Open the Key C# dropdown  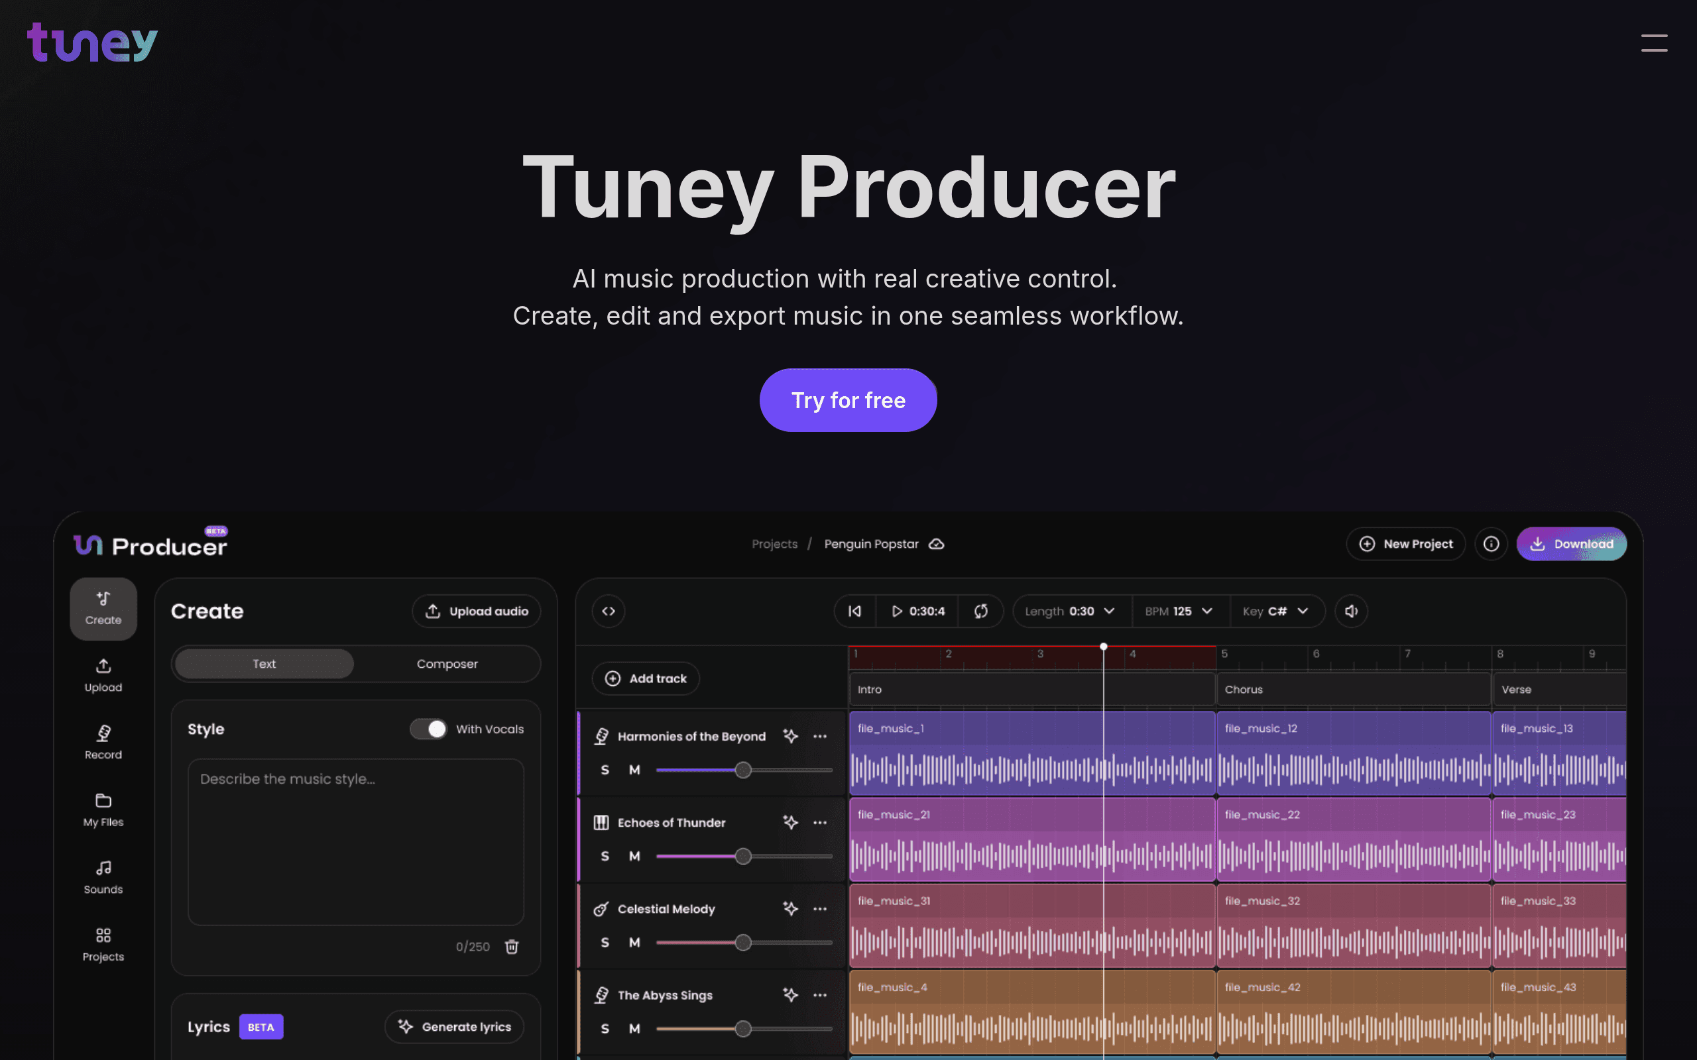click(1276, 611)
